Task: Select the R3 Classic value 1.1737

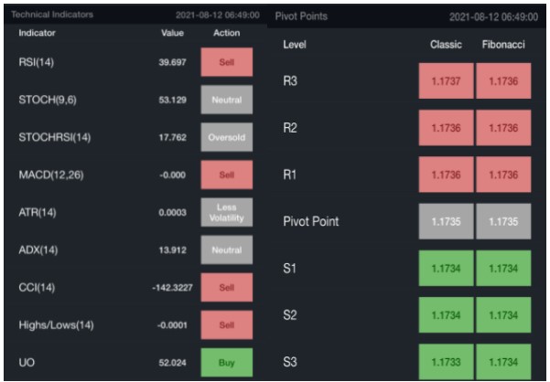Action: (x=446, y=81)
